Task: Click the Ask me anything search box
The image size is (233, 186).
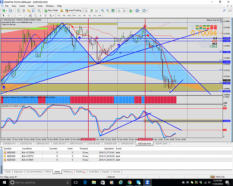Action: [40, 182]
